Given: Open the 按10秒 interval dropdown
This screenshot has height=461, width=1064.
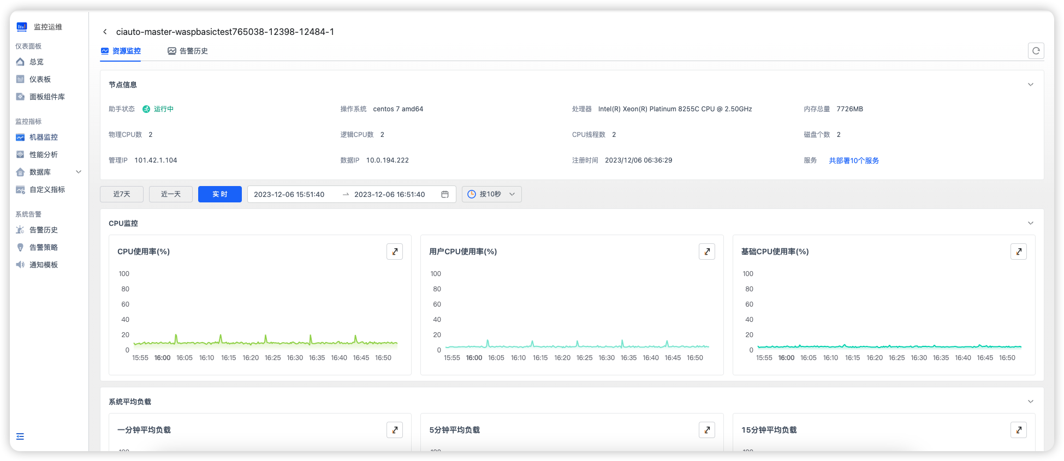Looking at the screenshot, I should tap(491, 194).
